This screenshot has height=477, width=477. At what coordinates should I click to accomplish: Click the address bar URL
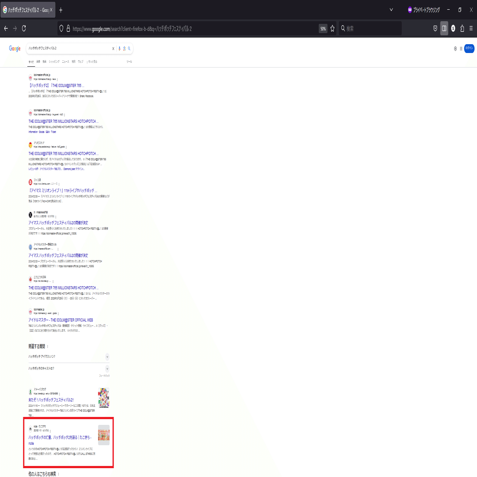click(132, 29)
